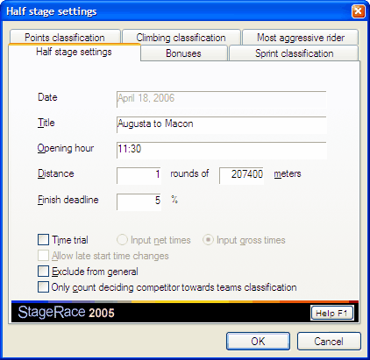370x360 pixels.
Task: Enable the Time trial checkbox
Action: click(43, 240)
